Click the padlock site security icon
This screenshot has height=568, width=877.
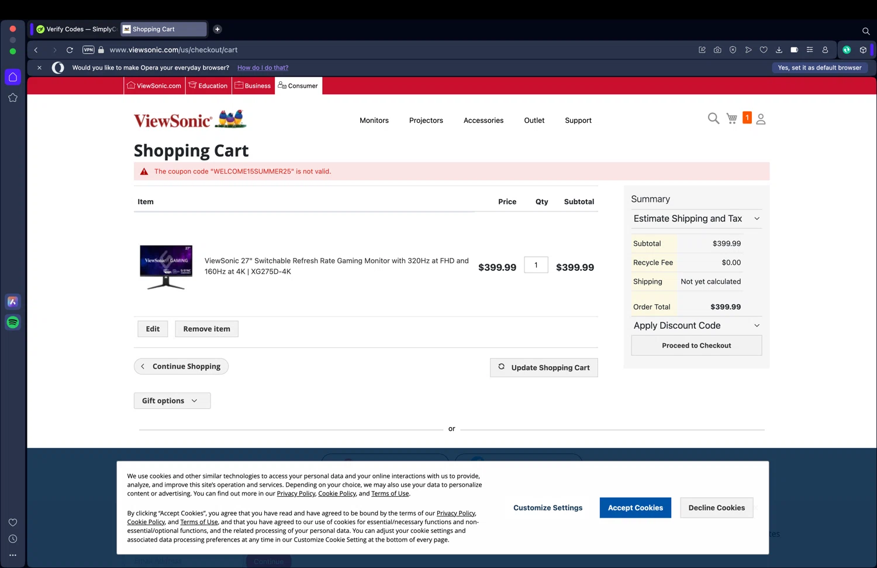[101, 50]
